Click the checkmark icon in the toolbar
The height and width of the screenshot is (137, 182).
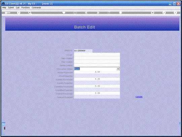(164, 12)
